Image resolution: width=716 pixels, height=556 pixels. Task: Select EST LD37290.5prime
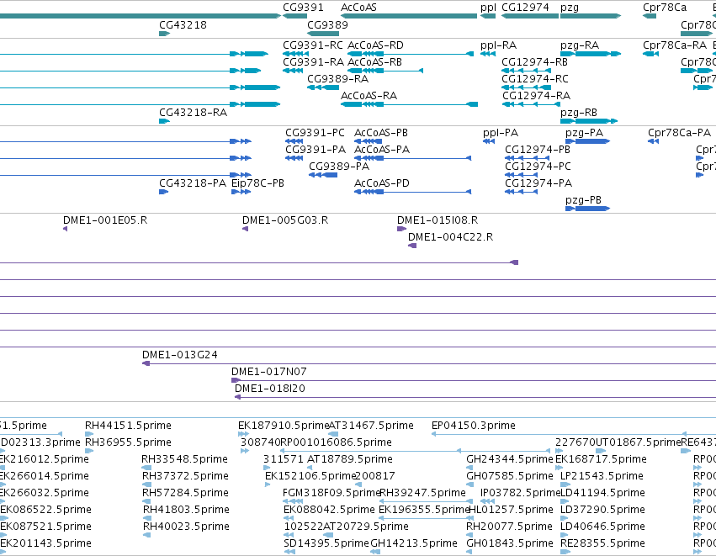564,518
